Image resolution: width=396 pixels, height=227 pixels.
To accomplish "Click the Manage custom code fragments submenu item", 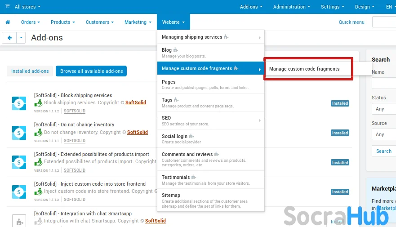I will [x=304, y=69].
